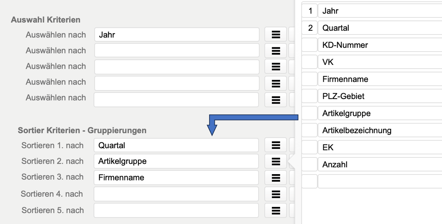
Task: Open field list icon beside Jahr selection
Action: click(x=276, y=35)
